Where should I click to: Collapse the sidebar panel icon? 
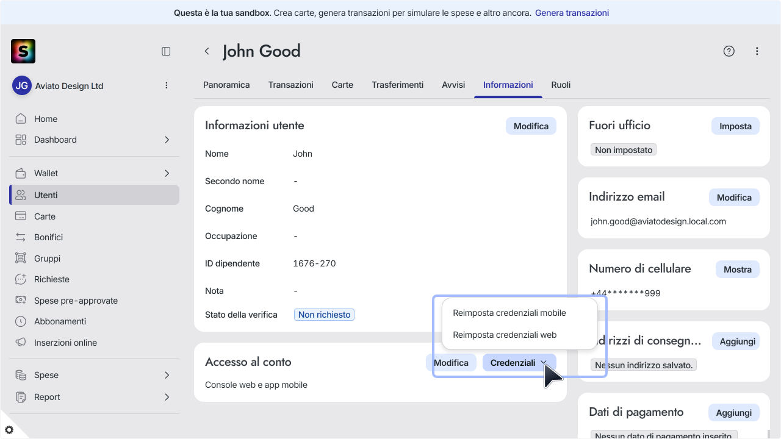(166, 51)
